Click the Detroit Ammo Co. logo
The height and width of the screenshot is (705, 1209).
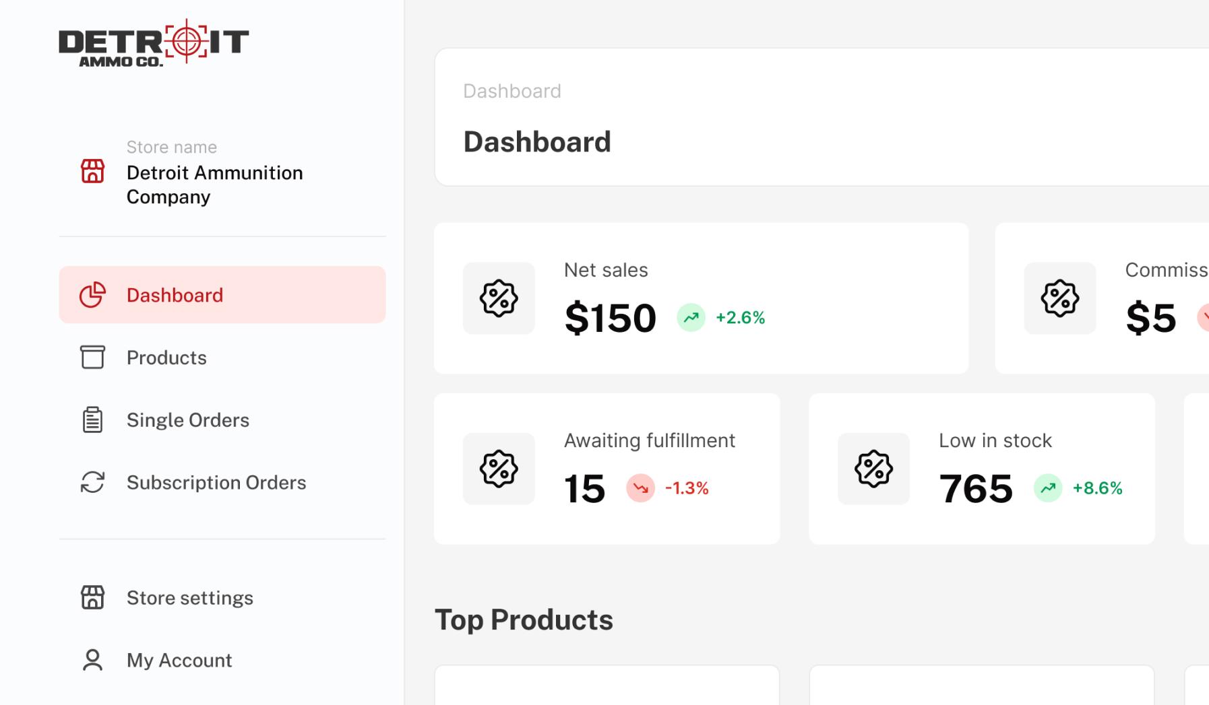[154, 43]
